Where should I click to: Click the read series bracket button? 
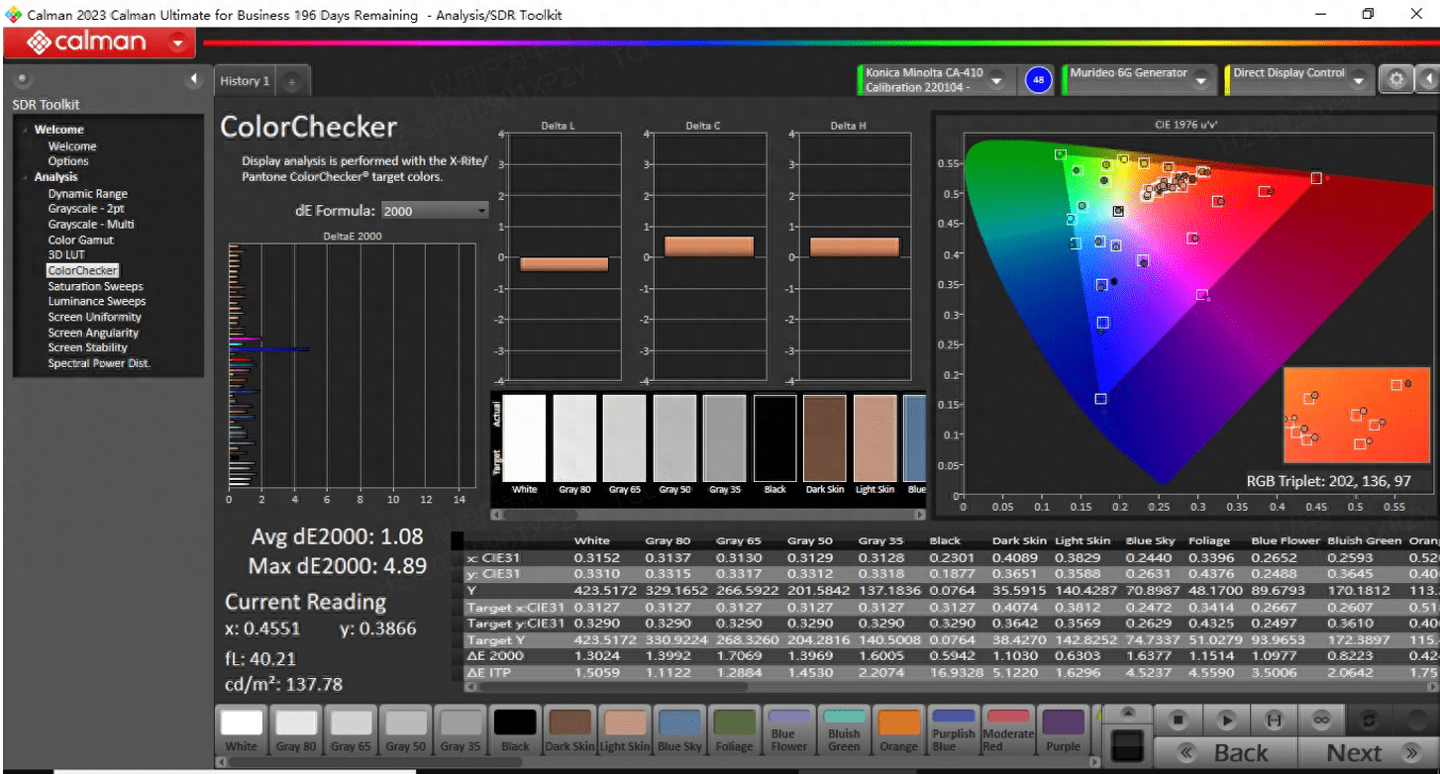coord(1274,720)
